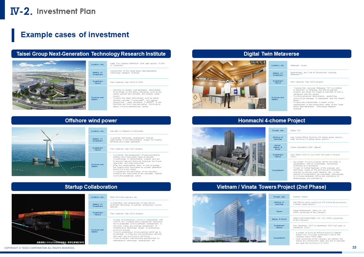364x257 pixels.
Task: Select the "Offshore wind power" header bar
Action: [x=91, y=120]
